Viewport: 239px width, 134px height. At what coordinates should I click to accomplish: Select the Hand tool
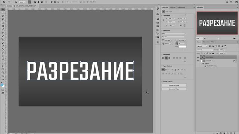pyautogui.click(x=3, y=73)
